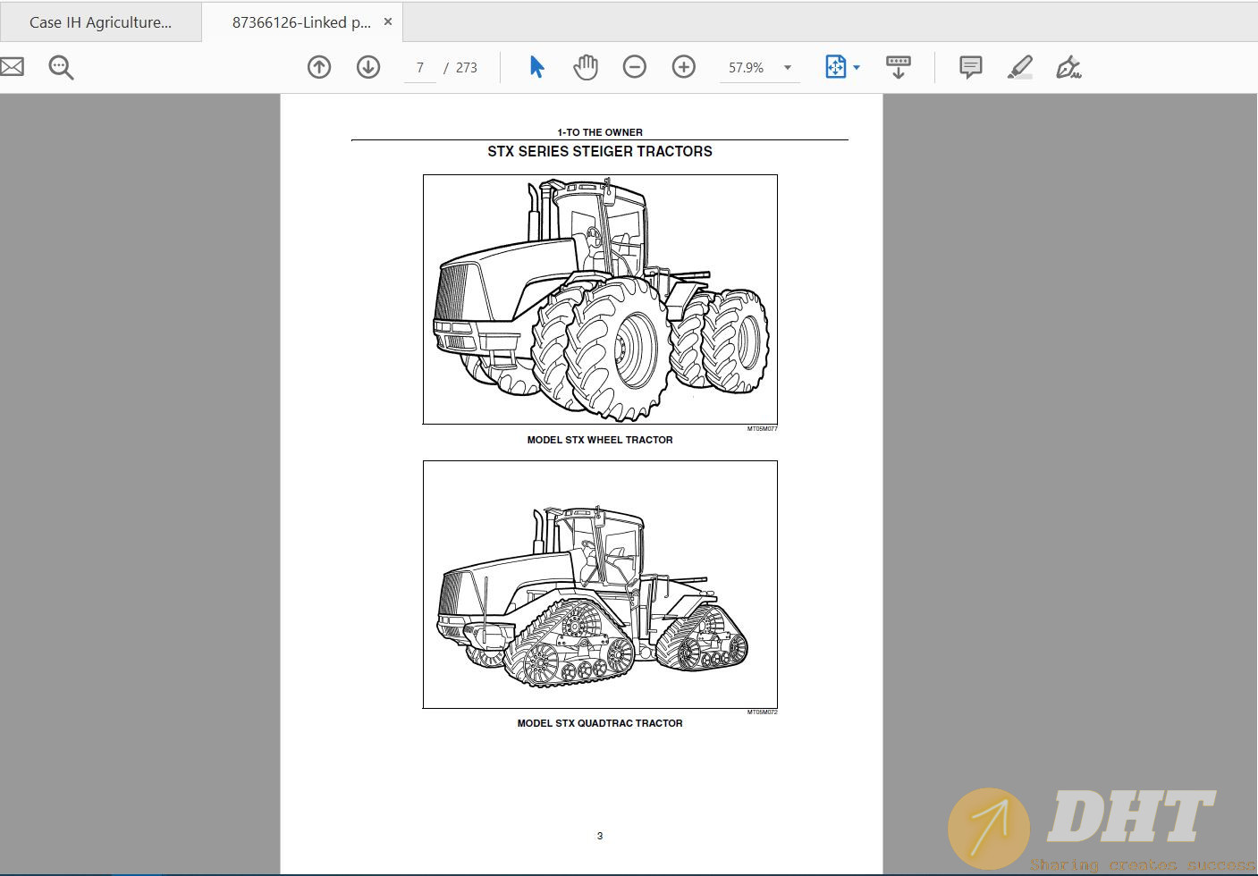Click the Quadtrac tractor illustration
1258x876 pixels.
click(x=600, y=585)
